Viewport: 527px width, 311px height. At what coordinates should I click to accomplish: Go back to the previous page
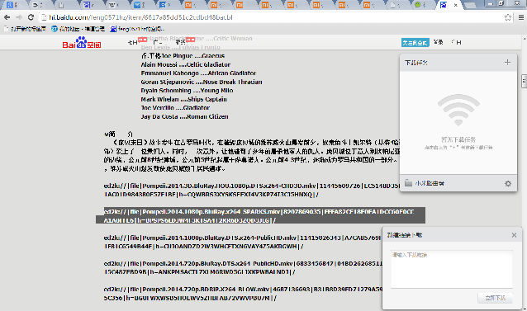pyautogui.click(x=7, y=17)
